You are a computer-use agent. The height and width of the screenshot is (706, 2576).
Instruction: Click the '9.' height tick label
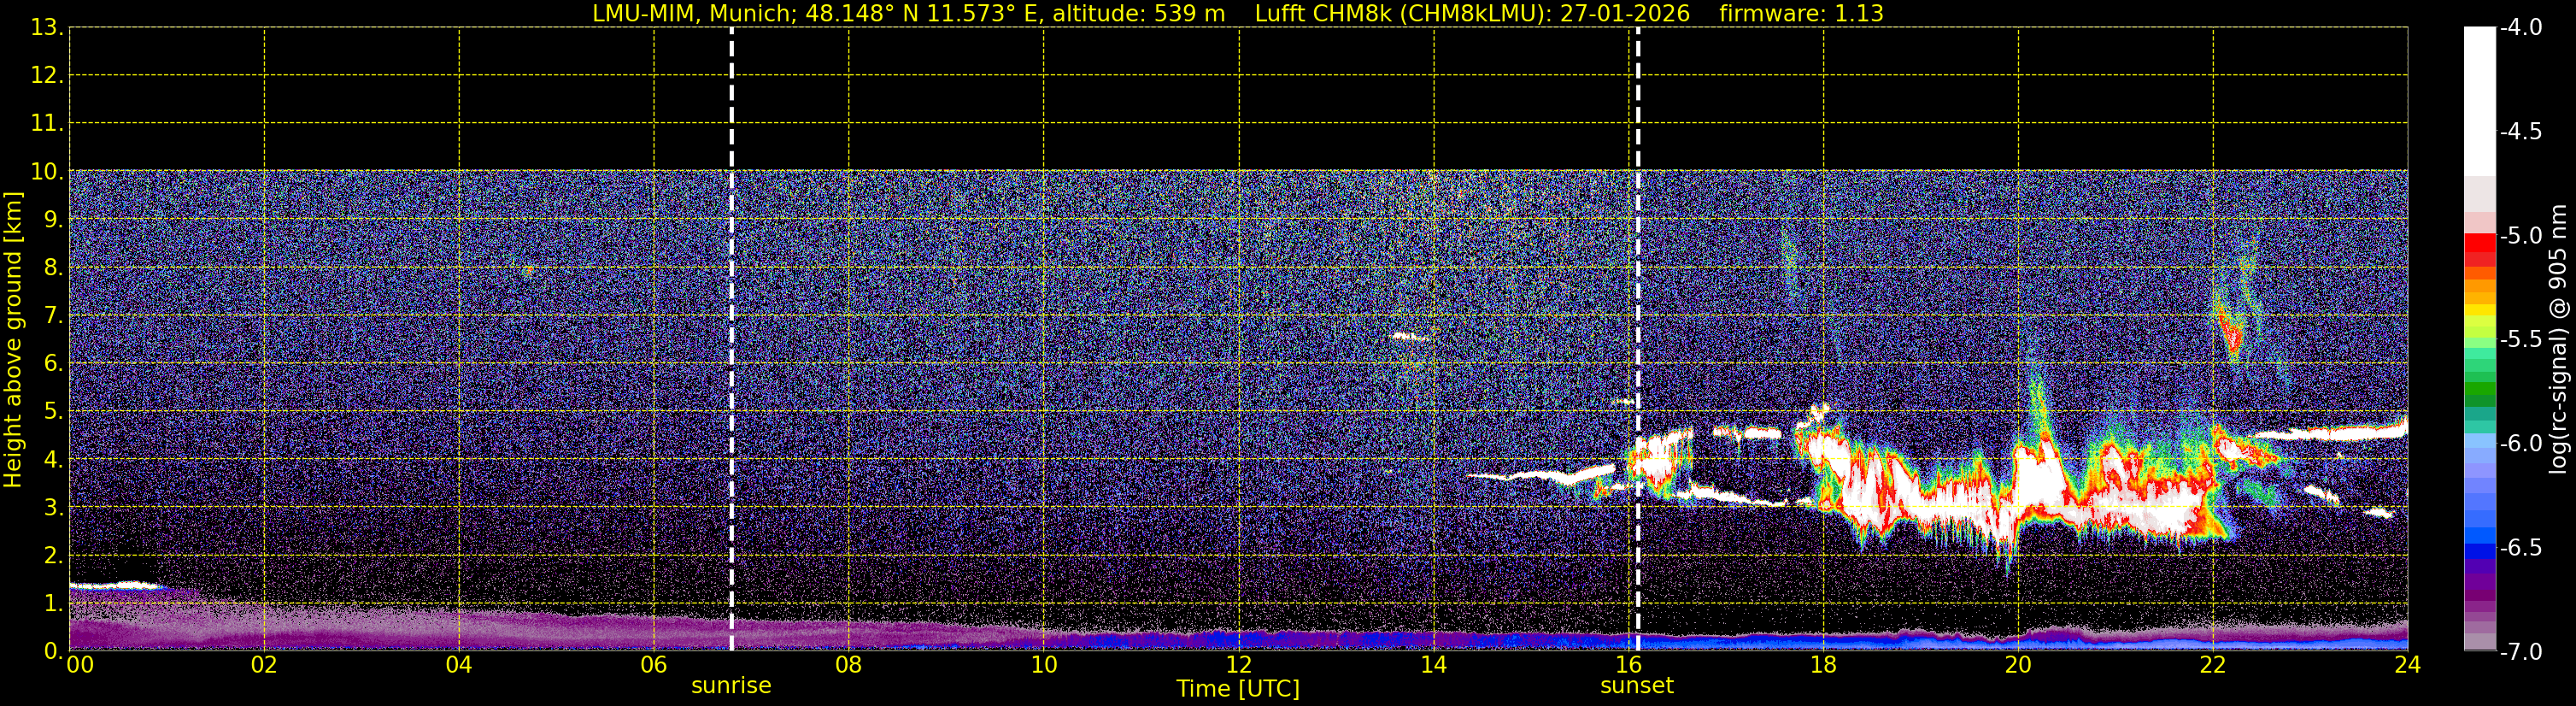tap(53, 220)
